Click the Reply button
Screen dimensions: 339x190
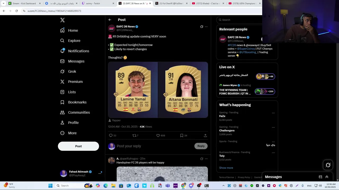pos(201,146)
